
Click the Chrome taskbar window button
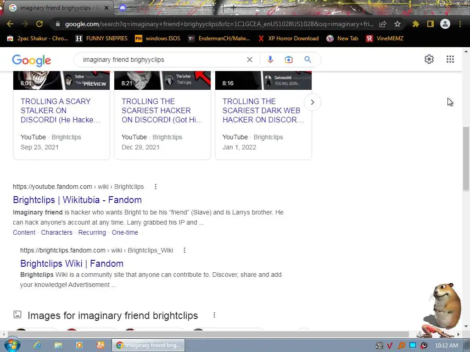coord(148,345)
